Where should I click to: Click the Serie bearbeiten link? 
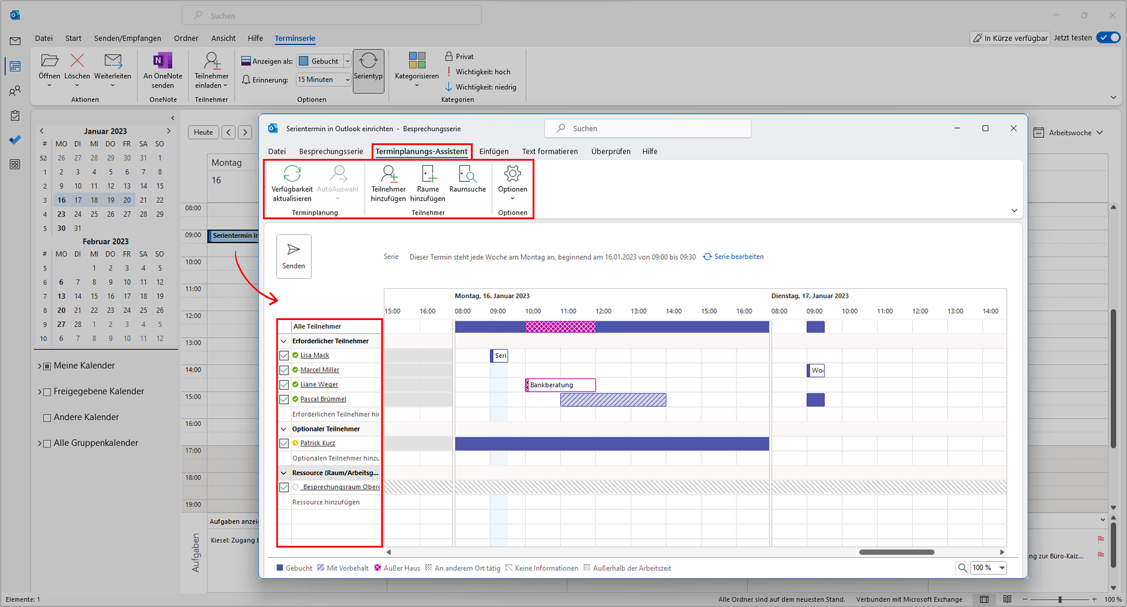(733, 256)
